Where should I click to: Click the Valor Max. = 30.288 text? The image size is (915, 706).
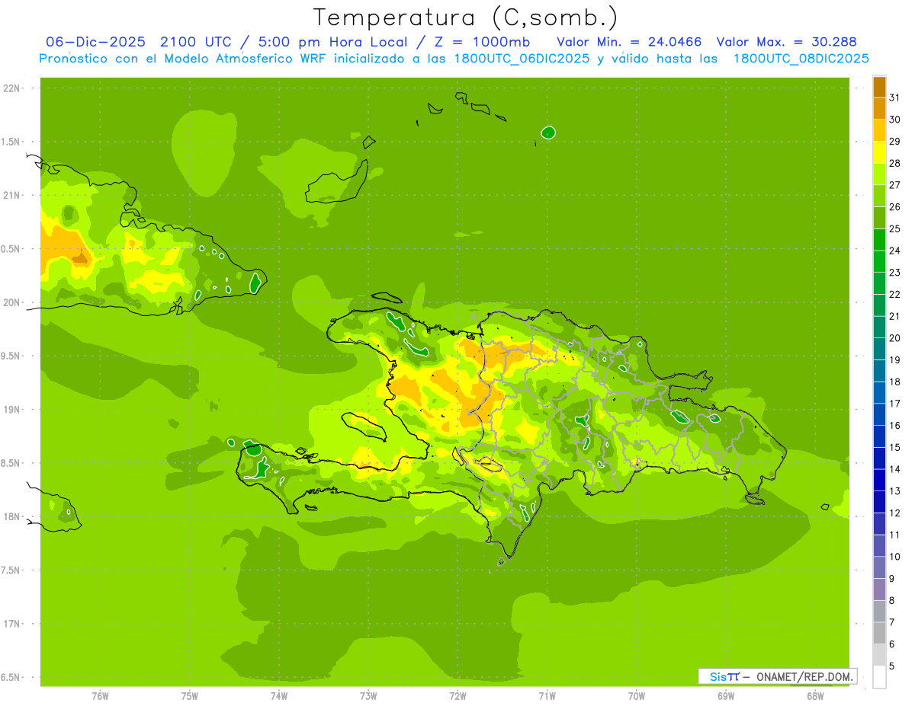point(787,42)
